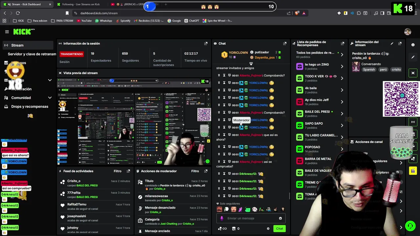Click the crisito tag
The image size is (420, 236).
[x=396, y=69]
